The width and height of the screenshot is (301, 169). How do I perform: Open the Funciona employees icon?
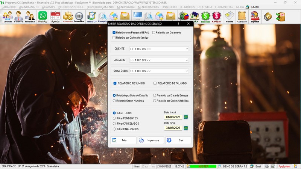tap(30, 17)
